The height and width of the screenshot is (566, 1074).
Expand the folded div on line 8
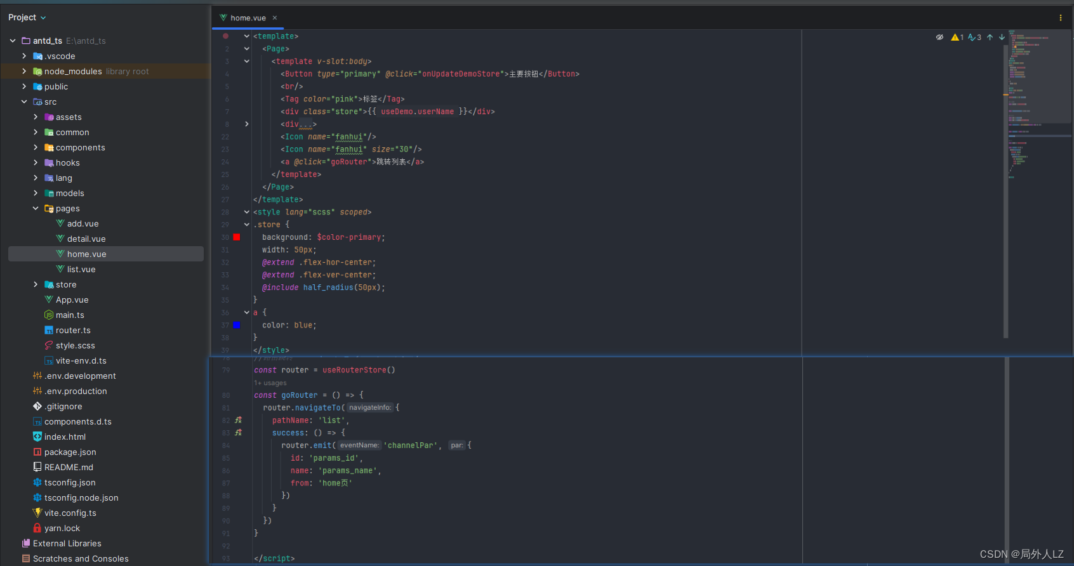pos(247,124)
